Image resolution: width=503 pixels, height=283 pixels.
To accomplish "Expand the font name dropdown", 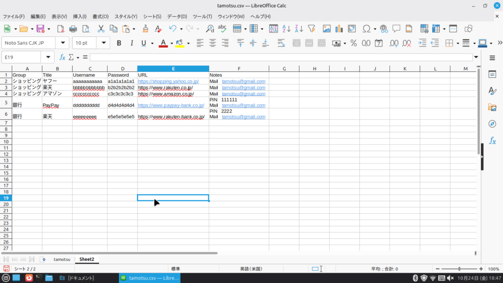I will pyautogui.click(x=62, y=43).
